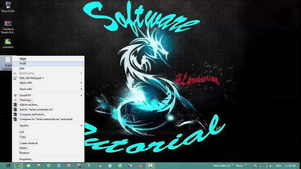Click the New folder (3) toolbar label
The image size is (301, 169).
221,166
